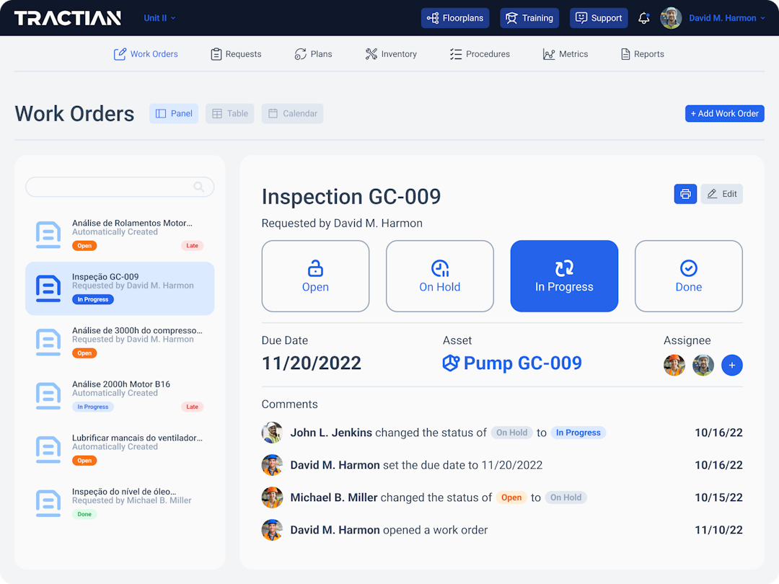
Task: Click John L. Jenkins' comment avatar
Action: [272, 433]
